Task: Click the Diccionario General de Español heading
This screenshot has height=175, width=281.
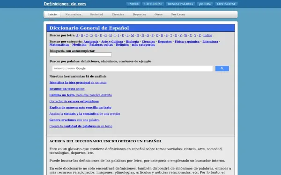Action: click(89, 28)
